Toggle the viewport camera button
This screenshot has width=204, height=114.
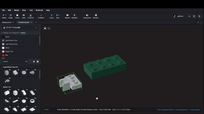pyautogui.click(x=45, y=28)
